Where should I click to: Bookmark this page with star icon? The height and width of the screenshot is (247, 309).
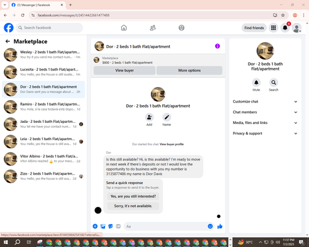click(x=283, y=15)
